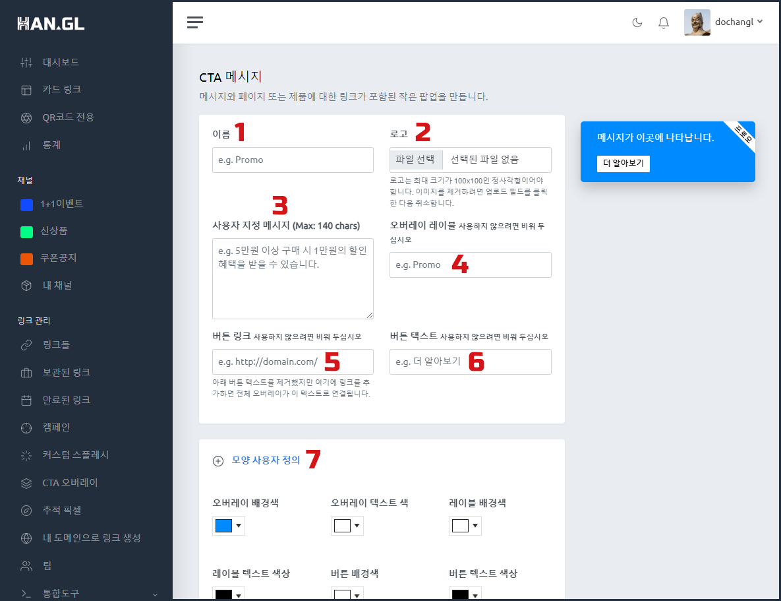This screenshot has width=781, height=601.
Task: Go to QR코드 전용 page
Action: pyautogui.click(x=69, y=117)
